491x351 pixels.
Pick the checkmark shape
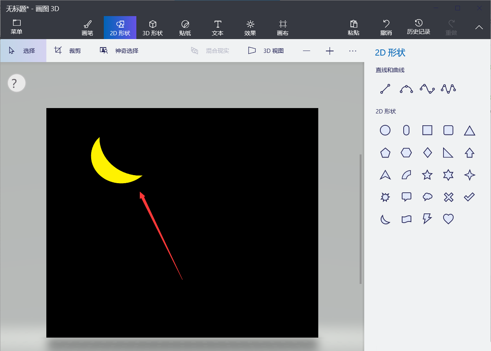click(470, 197)
